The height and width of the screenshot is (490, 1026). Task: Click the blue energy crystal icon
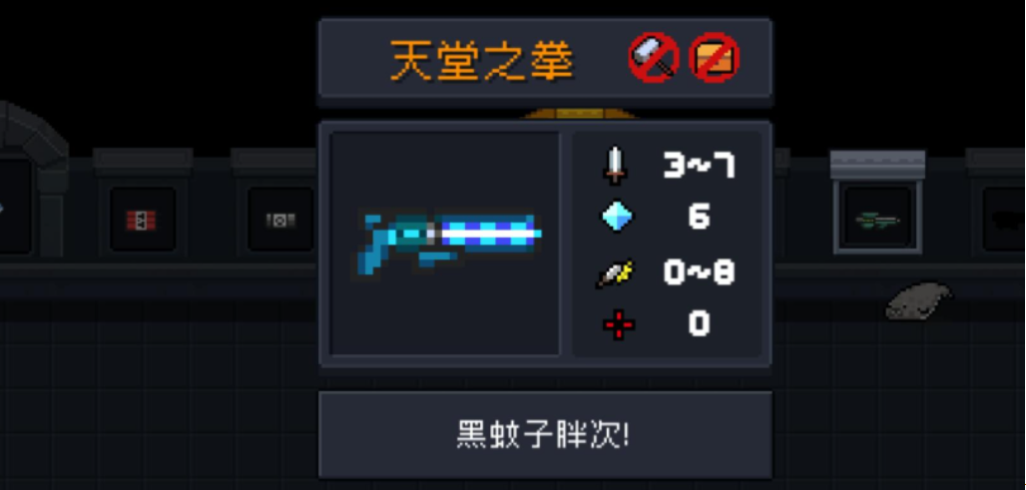[x=619, y=217]
